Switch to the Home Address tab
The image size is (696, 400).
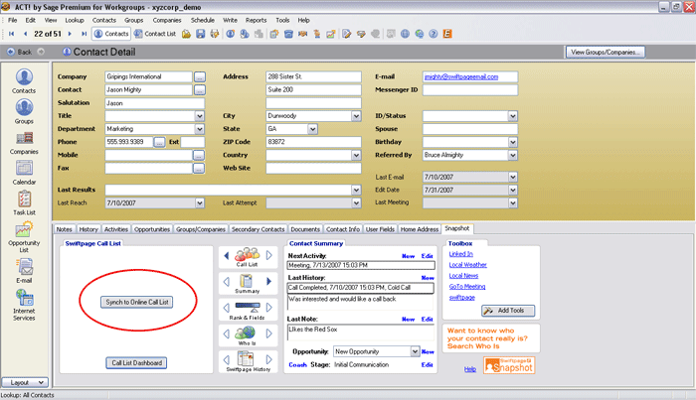[x=420, y=229]
